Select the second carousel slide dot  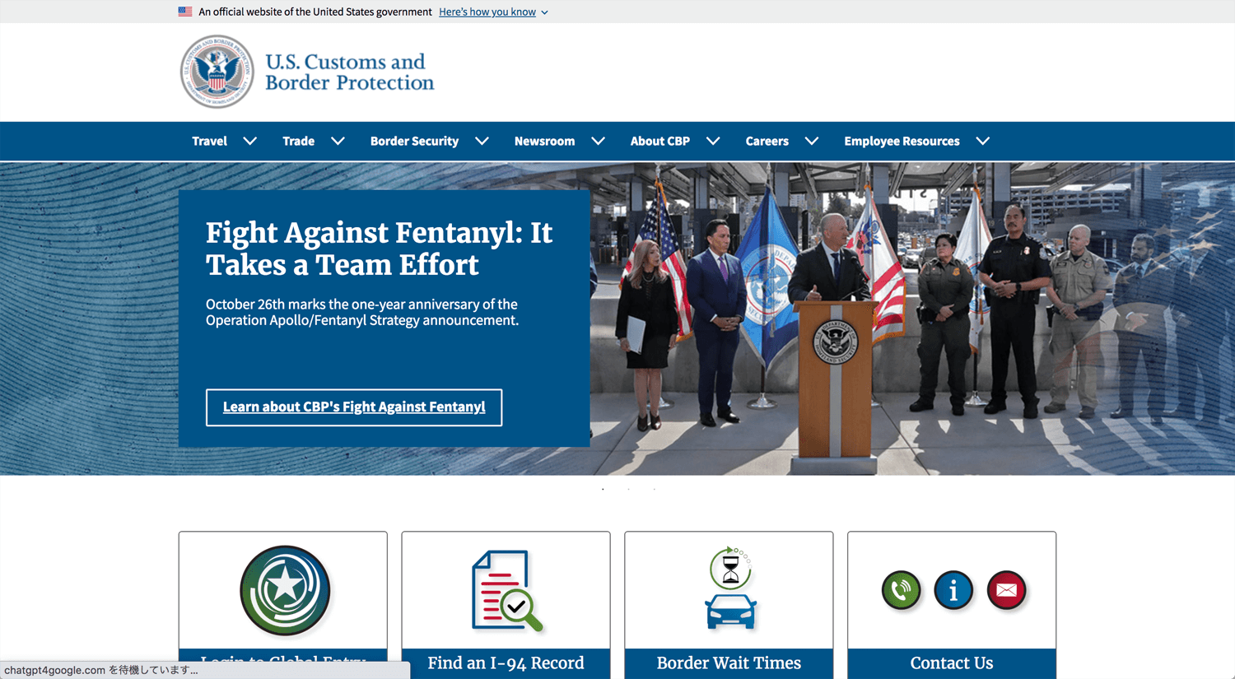(x=628, y=489)
